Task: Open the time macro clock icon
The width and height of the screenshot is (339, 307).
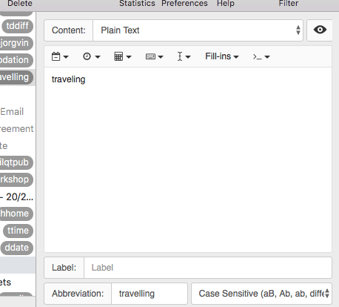Action: (x=91, y=56)
